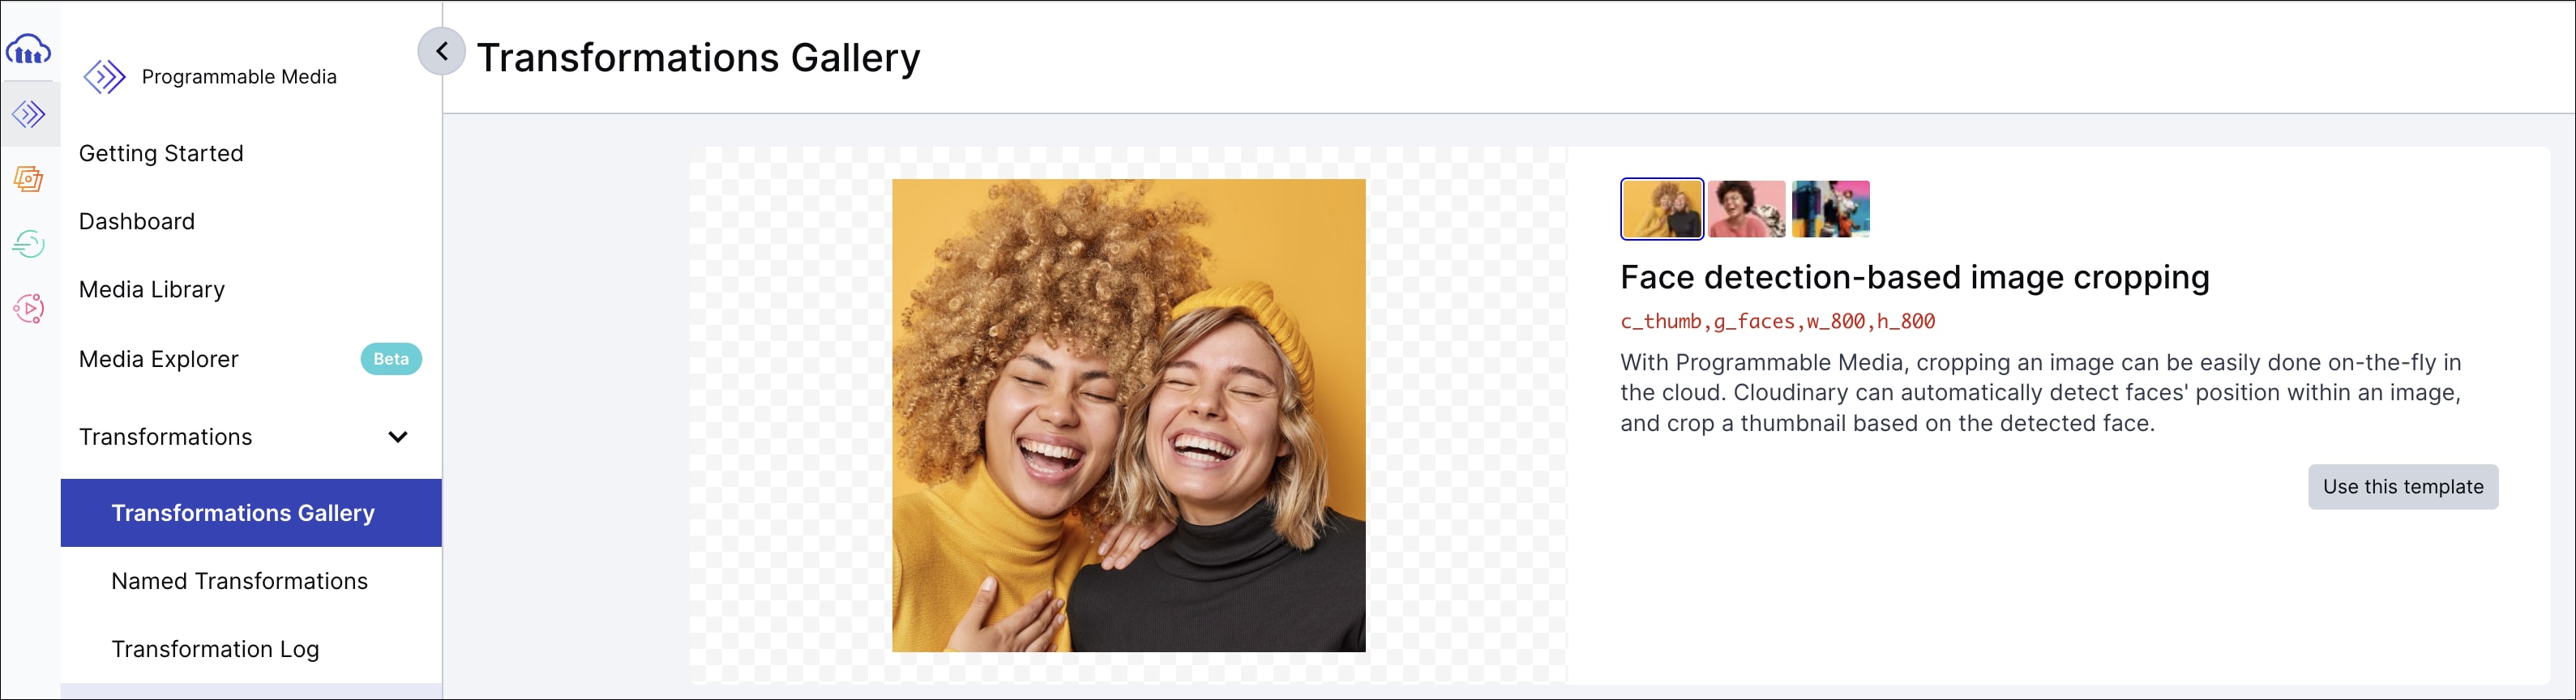This screenshot has width=2576, height=700.
Task: Click the Programmable Media header icon
Action: (104, 77)
